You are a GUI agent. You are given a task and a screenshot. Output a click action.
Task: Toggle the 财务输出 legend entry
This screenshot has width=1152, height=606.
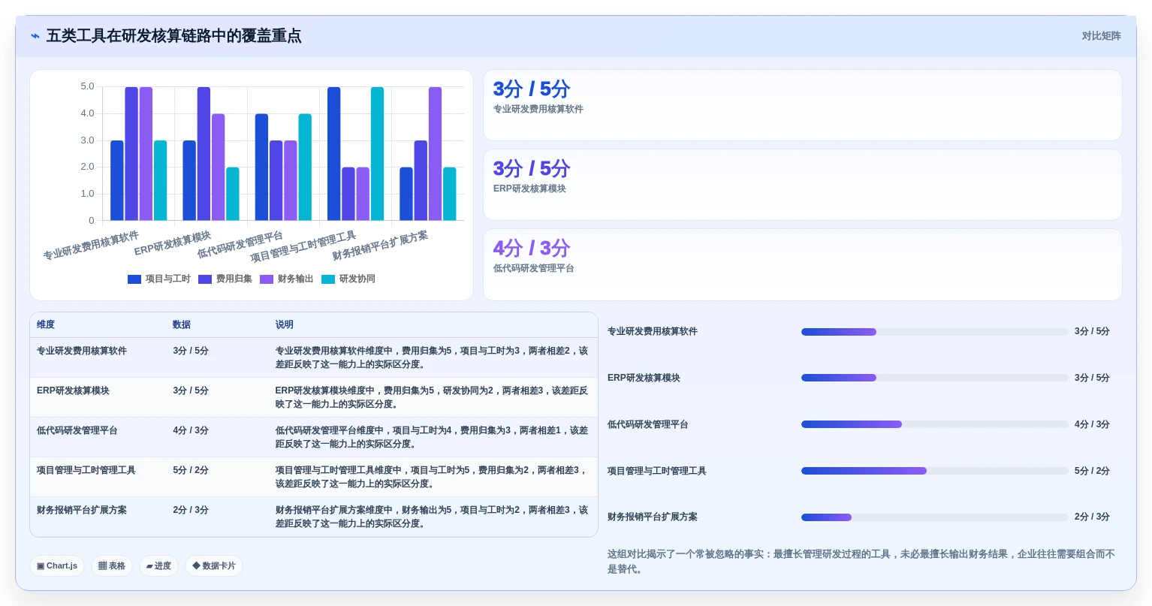(x=287, y=279)
